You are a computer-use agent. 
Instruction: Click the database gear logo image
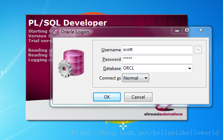point(71,63)
